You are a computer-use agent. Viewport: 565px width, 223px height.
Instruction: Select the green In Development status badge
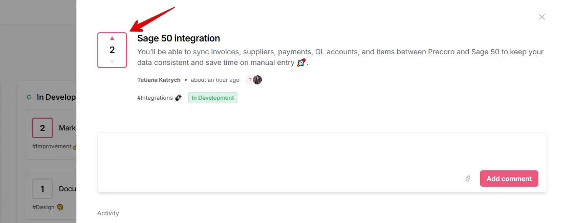click(x=212, y=98)
